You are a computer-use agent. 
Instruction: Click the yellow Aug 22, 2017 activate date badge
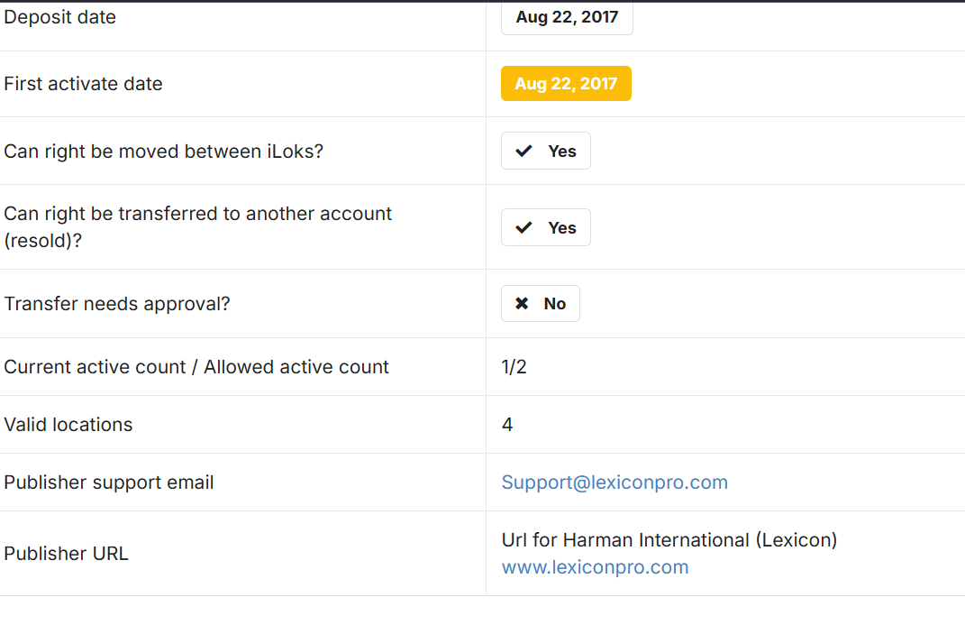point(566,83)
